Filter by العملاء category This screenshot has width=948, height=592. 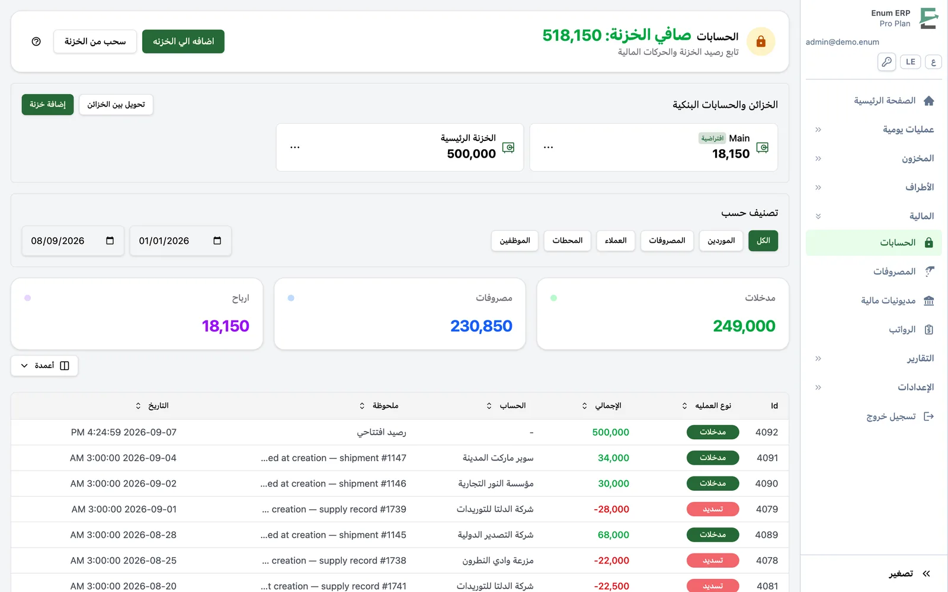(616, 241)
